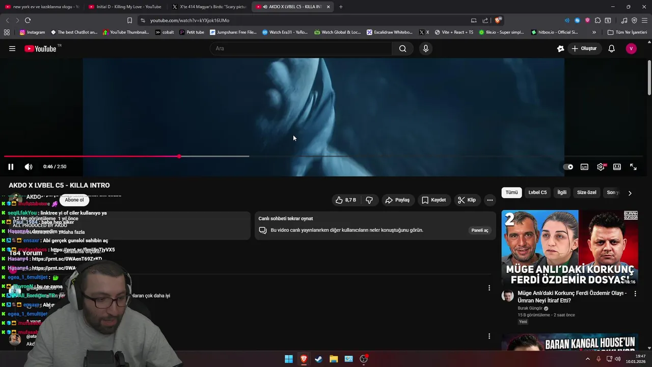Open the Excalidraw Whiteboard bookmark
Viewport: 652px width, 367px height.
390,32
